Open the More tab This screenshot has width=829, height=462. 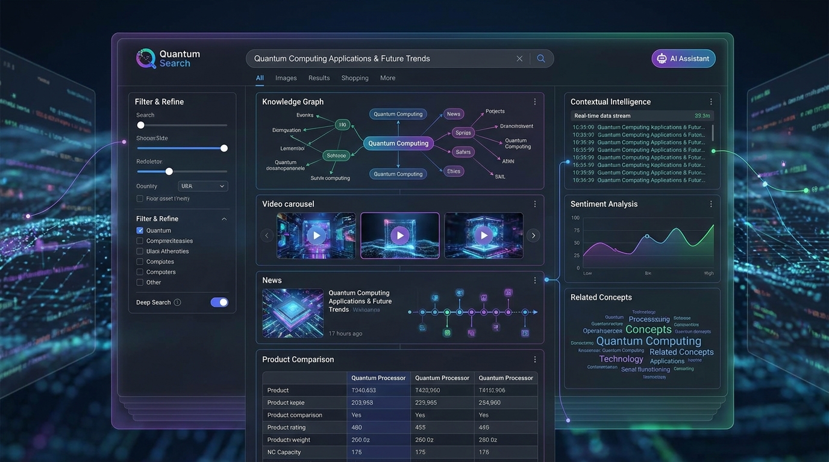[388, 78]
